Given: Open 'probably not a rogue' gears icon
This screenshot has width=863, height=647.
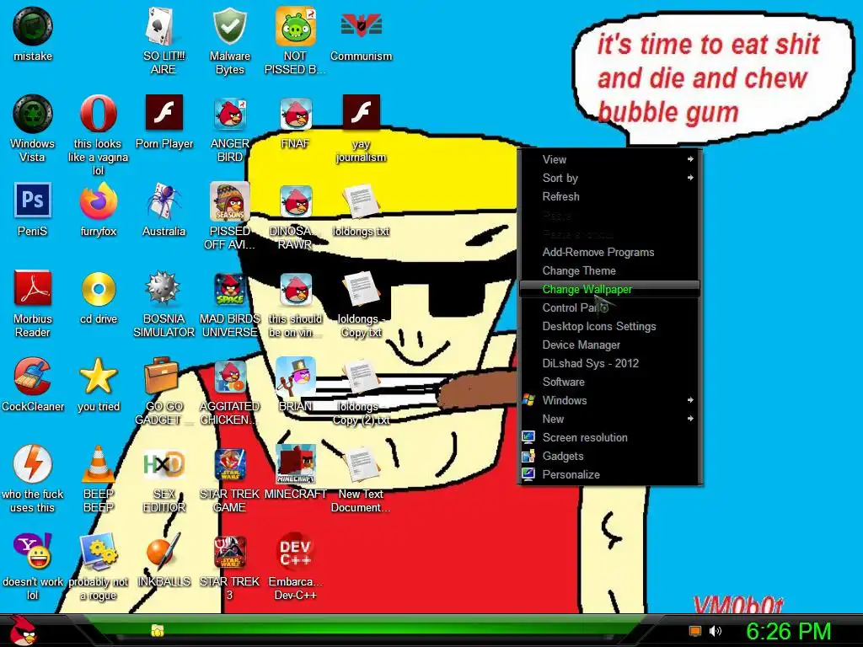Looking at the screenshot, I should coord(98,552).
